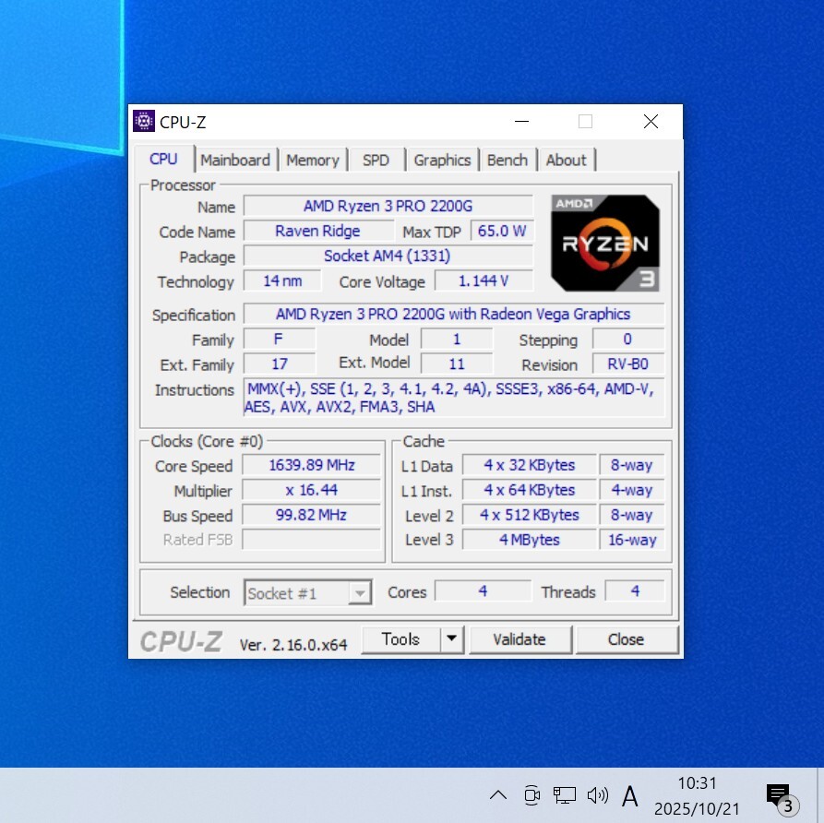Open the Socket #1 selection dropdown
Image resolution: width=824 pixels, height=823 pixels.
(x=308, y=593)
